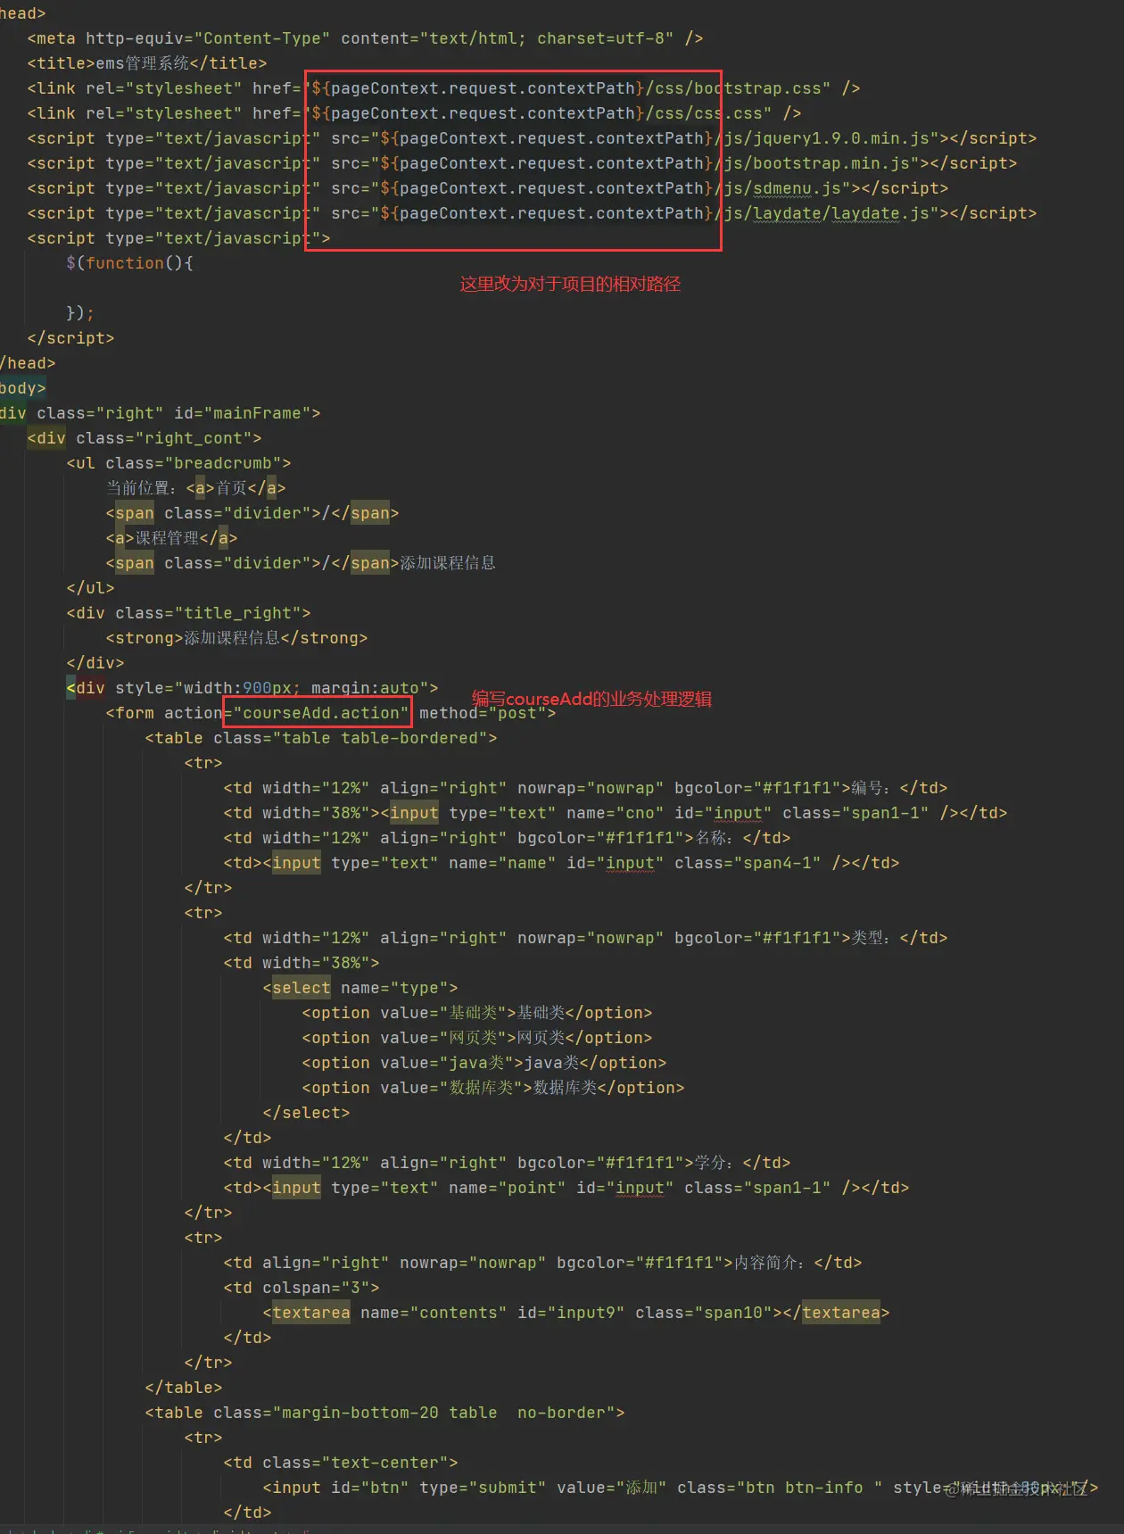Click the option line for '网页类'

pyautogui.click(x=477, y=1038)
